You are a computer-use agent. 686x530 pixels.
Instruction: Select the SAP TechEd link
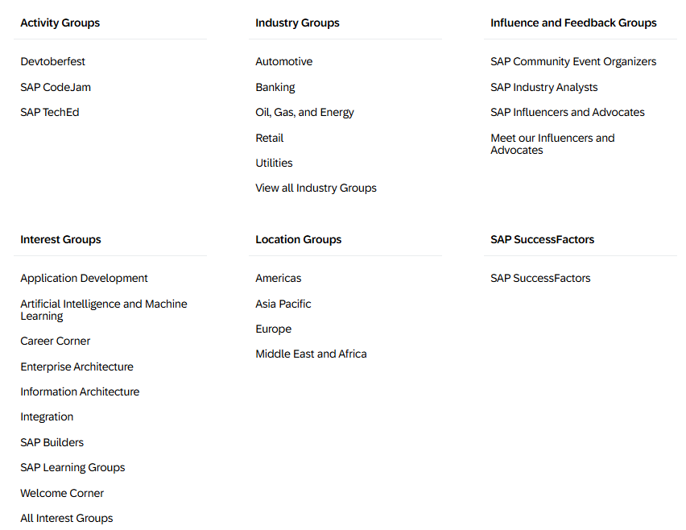click(50, 113)
